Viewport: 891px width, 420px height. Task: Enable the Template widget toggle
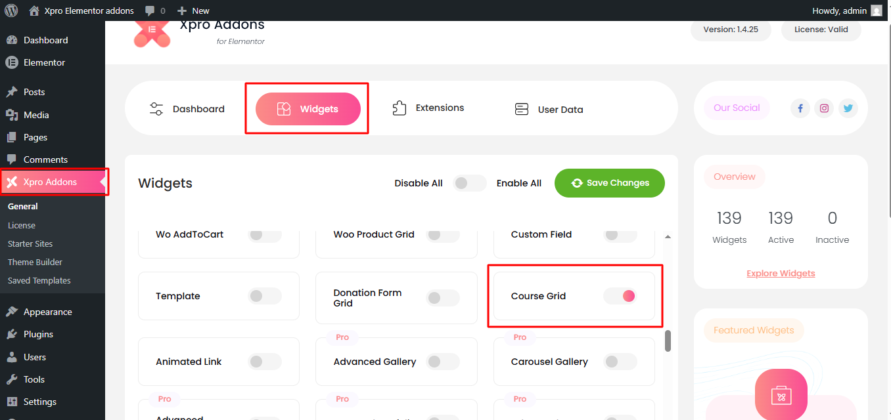coord(265,296)
